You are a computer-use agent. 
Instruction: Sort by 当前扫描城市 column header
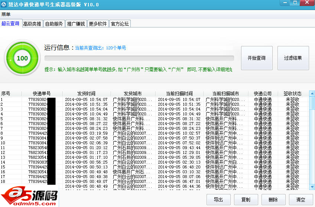226,93
